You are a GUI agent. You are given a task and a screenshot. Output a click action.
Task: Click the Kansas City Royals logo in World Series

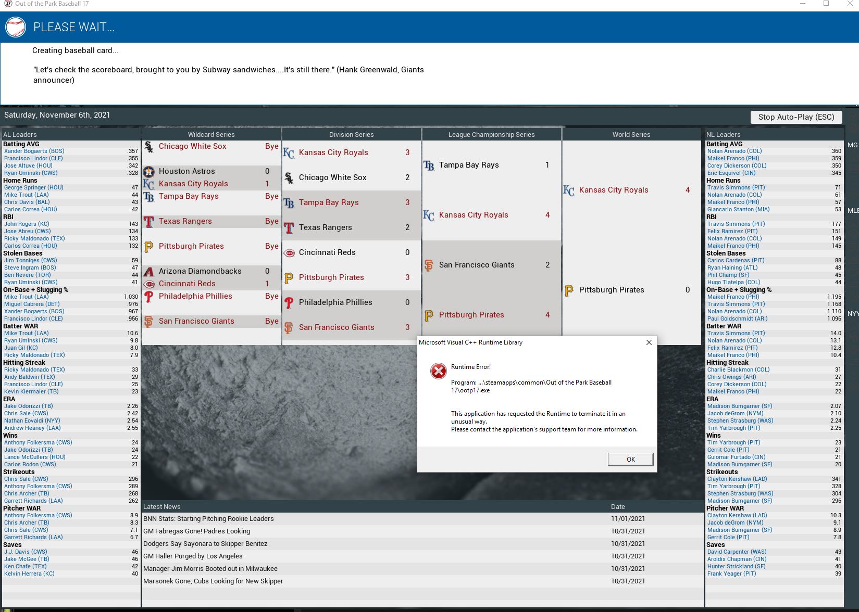click(569, 190)
